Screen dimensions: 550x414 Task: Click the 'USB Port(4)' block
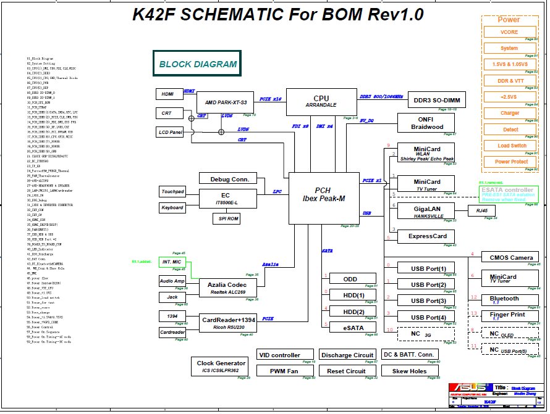tap(426, 317)
